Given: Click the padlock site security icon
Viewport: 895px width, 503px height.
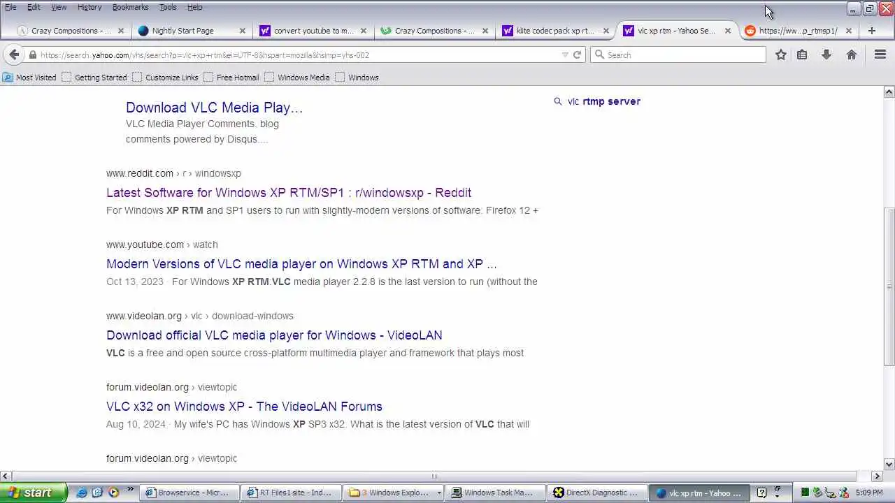Looking at the screenshot, I should pos(32,54).
